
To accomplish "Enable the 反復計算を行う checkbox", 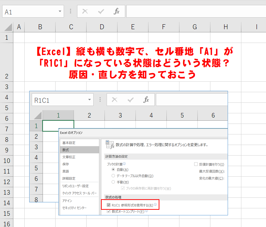I will click(x=196, y=164).
